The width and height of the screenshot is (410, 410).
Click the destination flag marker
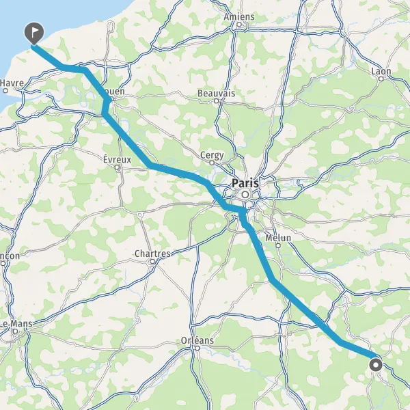pyautogui.click(x=34, y=33)
